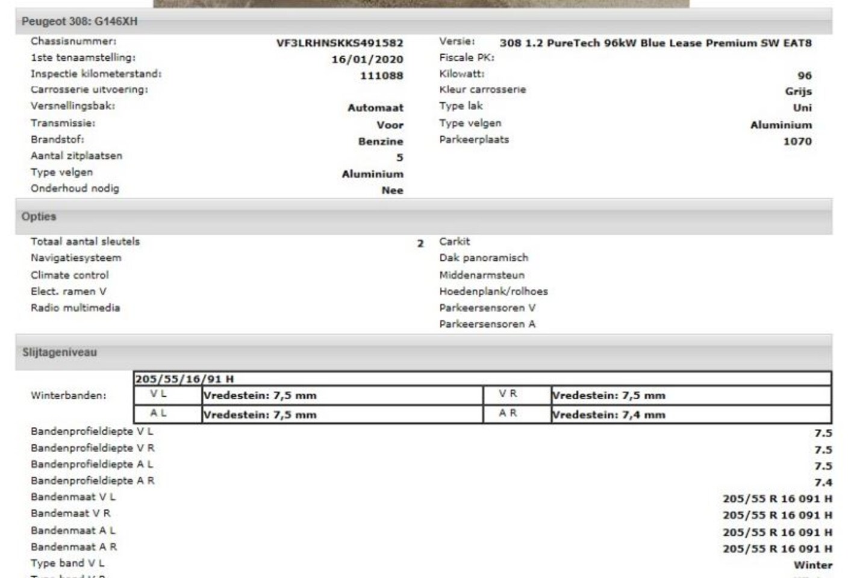Click the "Type band V L" label
The width and height of the screenshot is (848, 578).
pos(67,563)
